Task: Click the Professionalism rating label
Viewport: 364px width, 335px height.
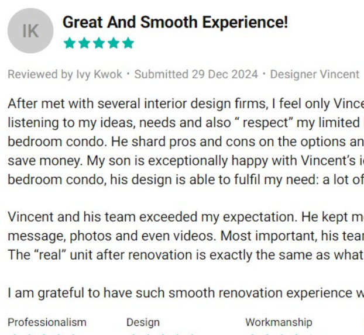Action: 47,322
